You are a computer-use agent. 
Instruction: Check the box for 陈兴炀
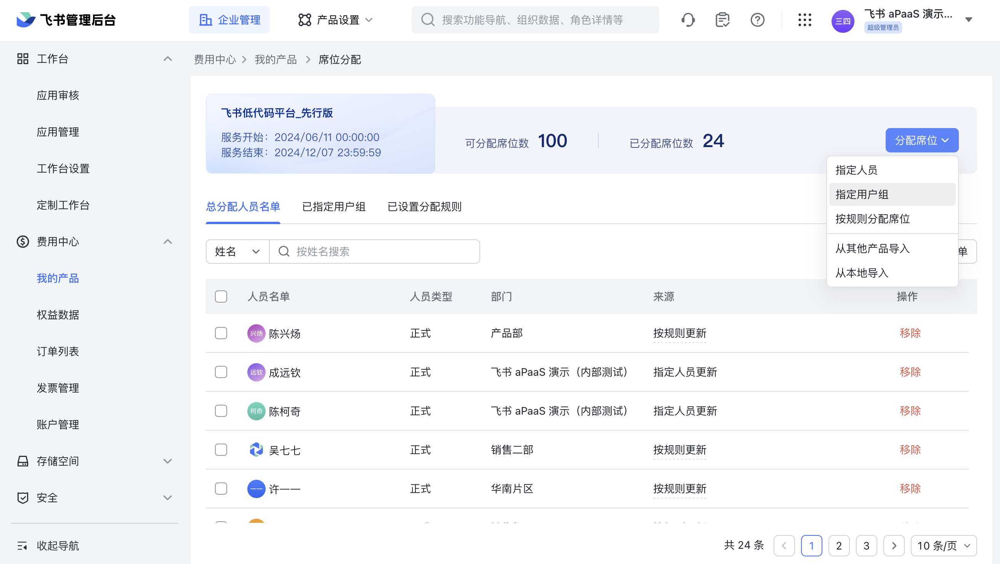tap(221, 333)
